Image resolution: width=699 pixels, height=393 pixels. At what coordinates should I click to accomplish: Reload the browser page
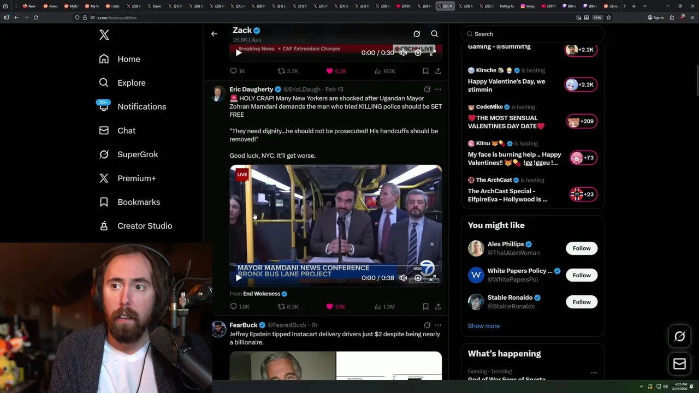pyautogui.click(x=36, y=17)
